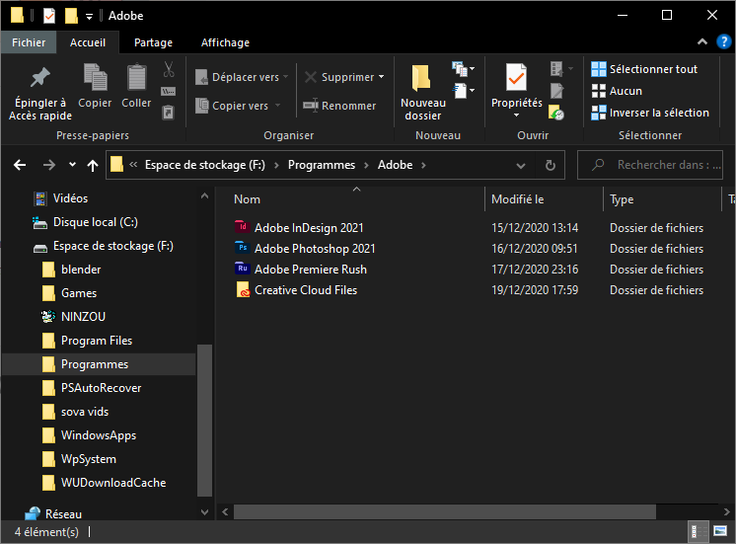This screenshot has width=736, height=544.
Task: Open the title bar quick access customize arrow
Action: coord(89,17)
